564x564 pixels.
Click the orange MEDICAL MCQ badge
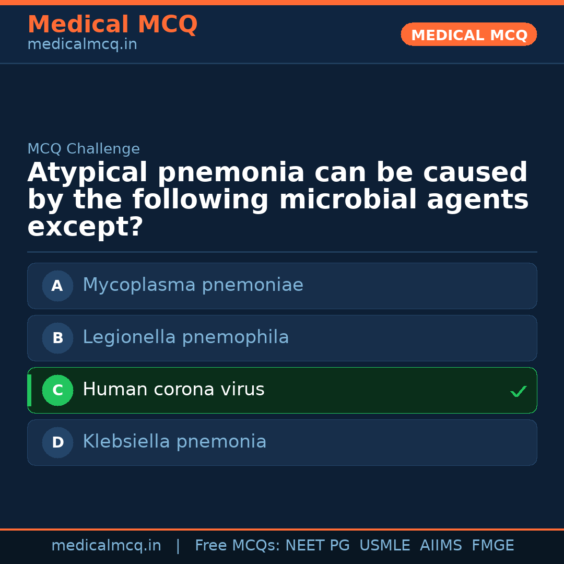pos(468,34)
